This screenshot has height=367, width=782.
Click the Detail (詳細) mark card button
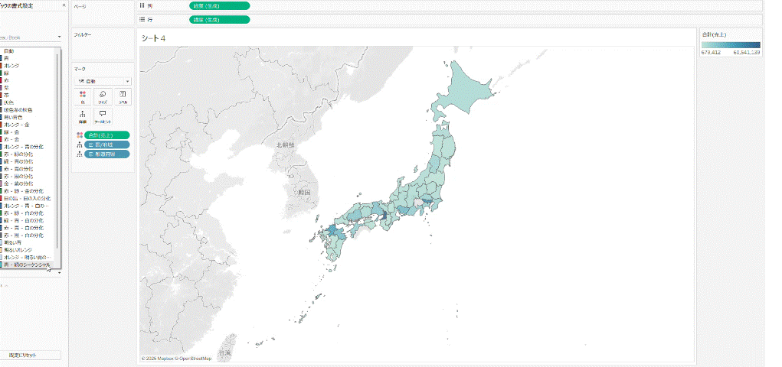click(x=82, y=116)
